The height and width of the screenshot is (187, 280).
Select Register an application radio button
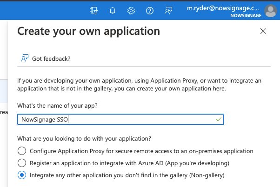(21, 163)
